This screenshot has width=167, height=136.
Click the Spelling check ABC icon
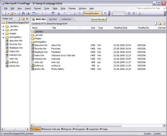pos(53,13)
